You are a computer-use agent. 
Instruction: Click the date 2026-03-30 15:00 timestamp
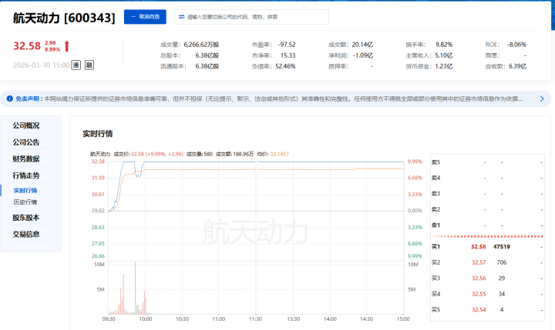click(x=42, y=65)
